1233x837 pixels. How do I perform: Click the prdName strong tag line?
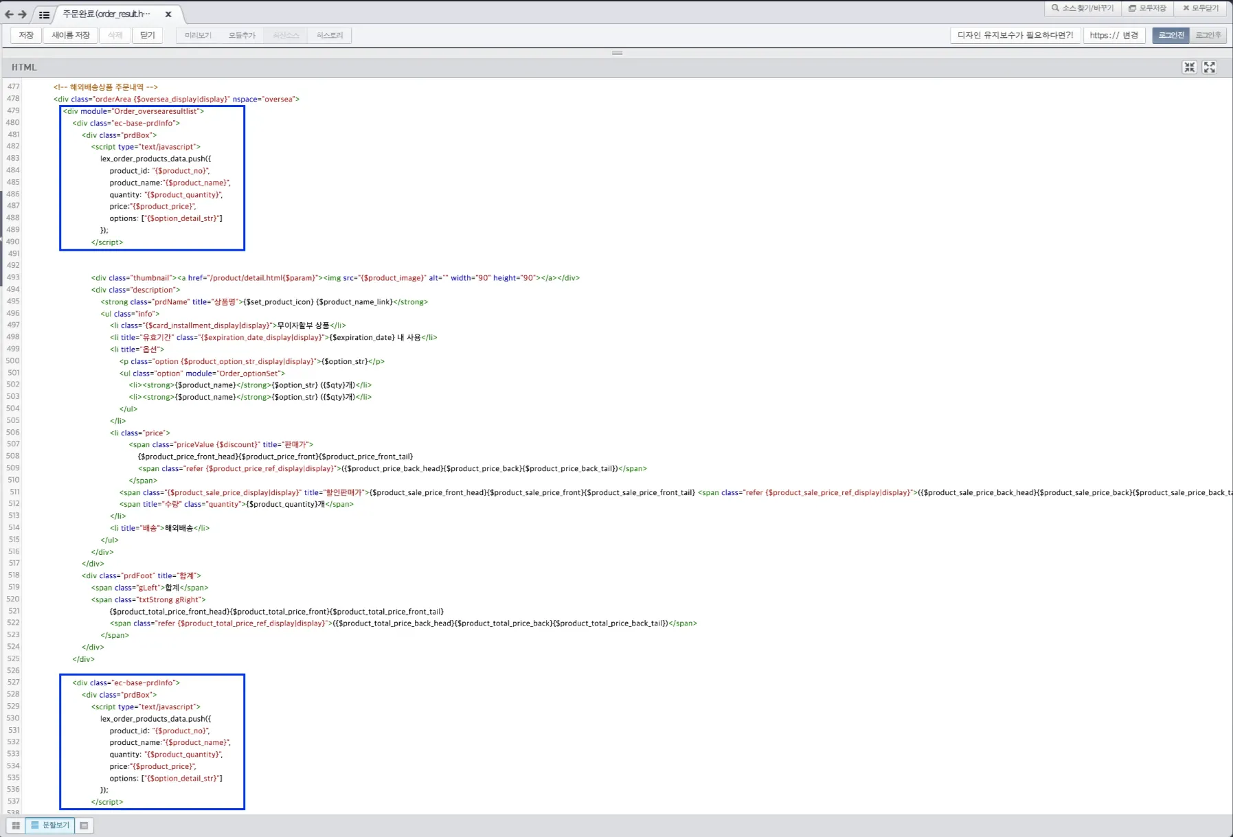tap(264, 302)
